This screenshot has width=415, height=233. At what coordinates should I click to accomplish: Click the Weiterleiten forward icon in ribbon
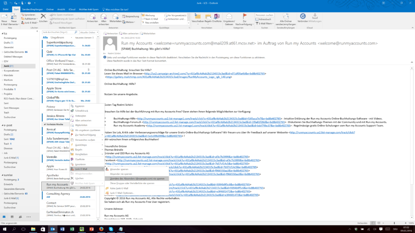tap(115, 18)
